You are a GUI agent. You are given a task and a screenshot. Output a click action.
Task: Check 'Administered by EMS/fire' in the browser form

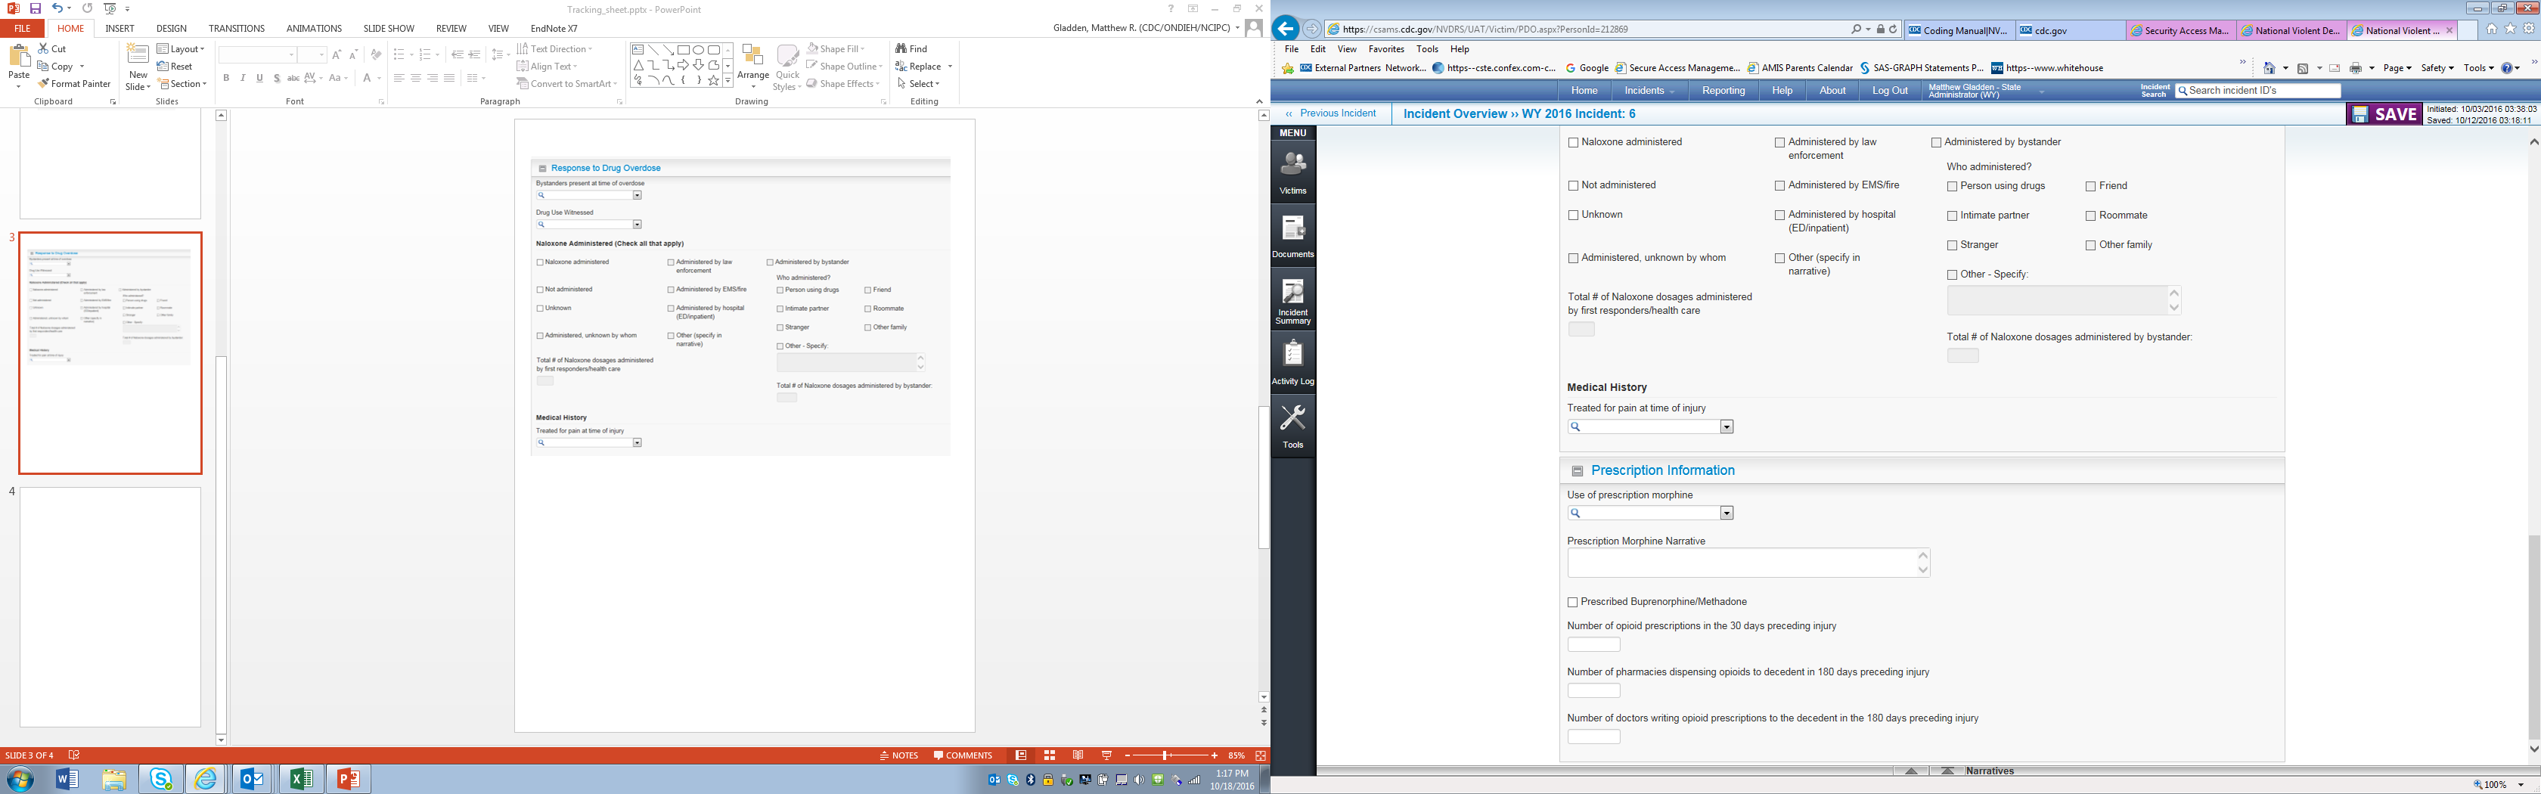(x=1779, y=185)
